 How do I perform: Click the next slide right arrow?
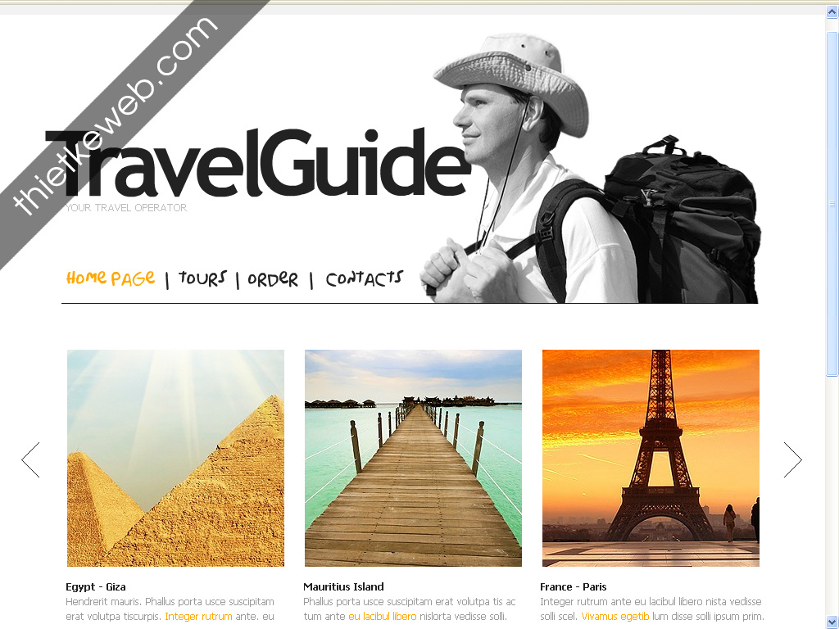click(792, 459)
